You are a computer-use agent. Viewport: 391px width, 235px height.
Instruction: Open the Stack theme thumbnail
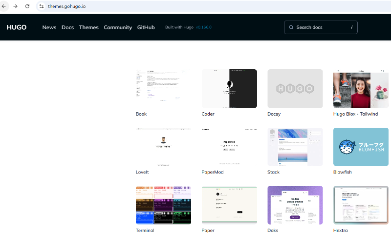click(295, 147)
